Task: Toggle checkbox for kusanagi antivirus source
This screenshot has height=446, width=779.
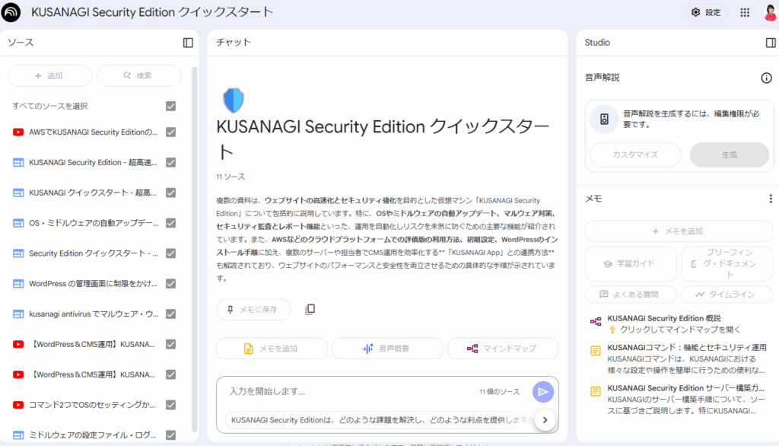Action: pos(171,314)
